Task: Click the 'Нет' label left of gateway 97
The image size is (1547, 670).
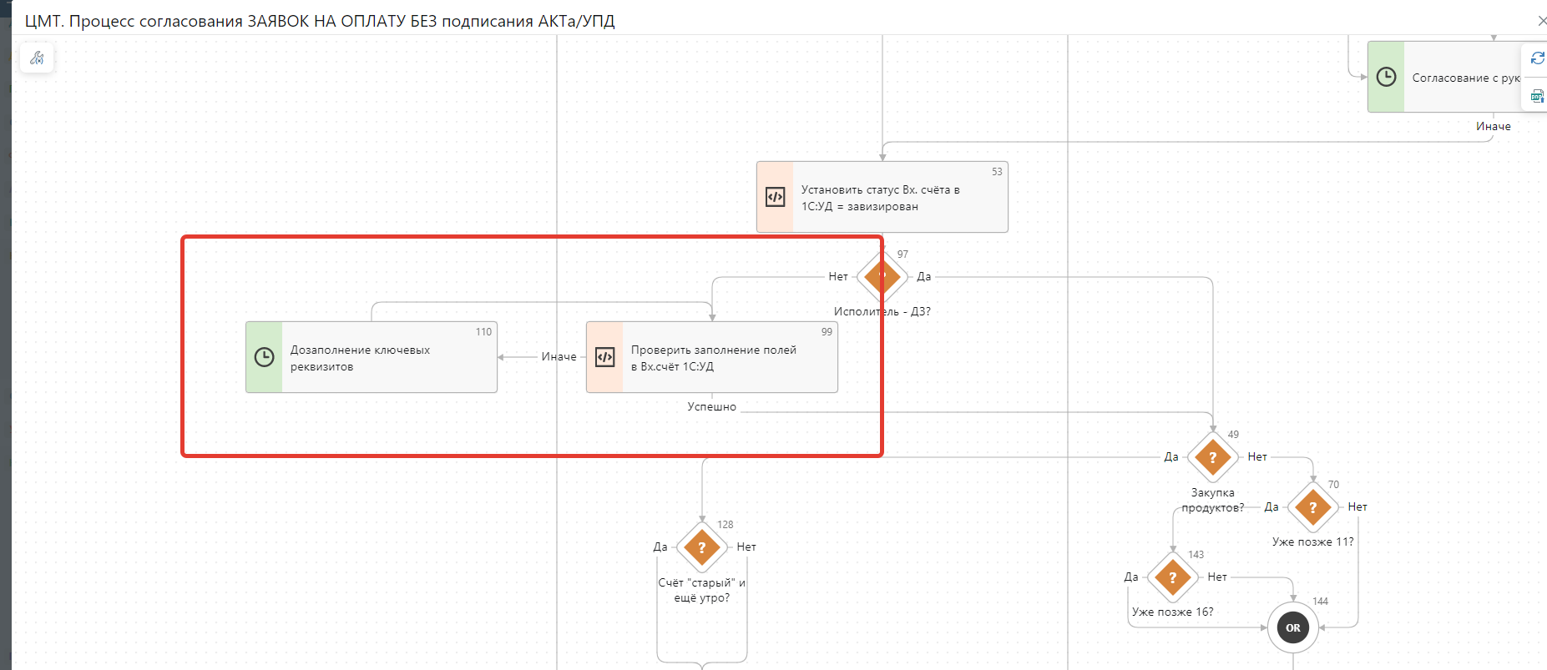Action: coord(837,277)
